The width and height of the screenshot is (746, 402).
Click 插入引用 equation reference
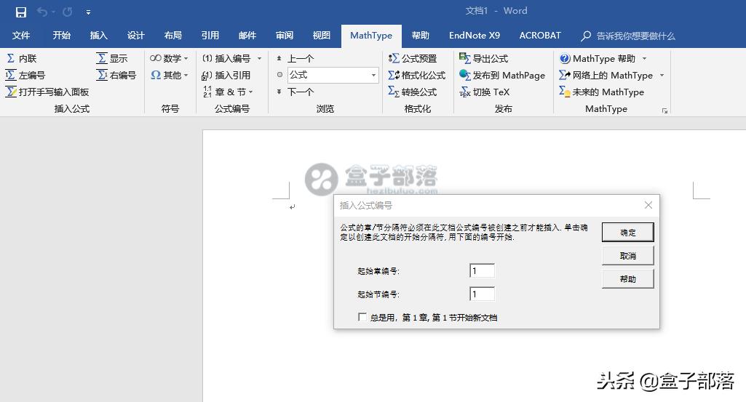226,75
